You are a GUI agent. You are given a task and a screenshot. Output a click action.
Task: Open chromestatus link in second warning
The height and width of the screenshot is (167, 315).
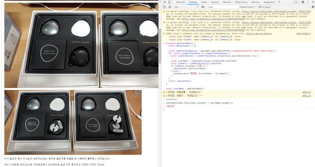point(213,30)
